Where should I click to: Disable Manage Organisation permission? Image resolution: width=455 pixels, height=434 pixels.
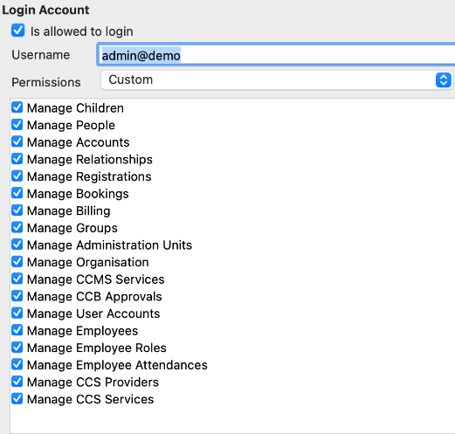pos(17,262)
